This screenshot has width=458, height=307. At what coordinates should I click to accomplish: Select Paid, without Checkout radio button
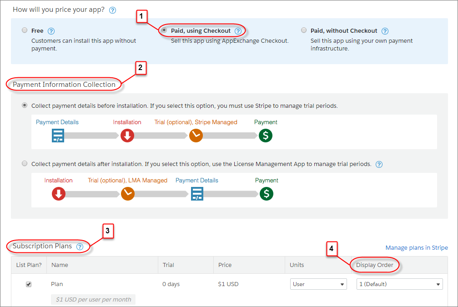[x=304, y=30]
